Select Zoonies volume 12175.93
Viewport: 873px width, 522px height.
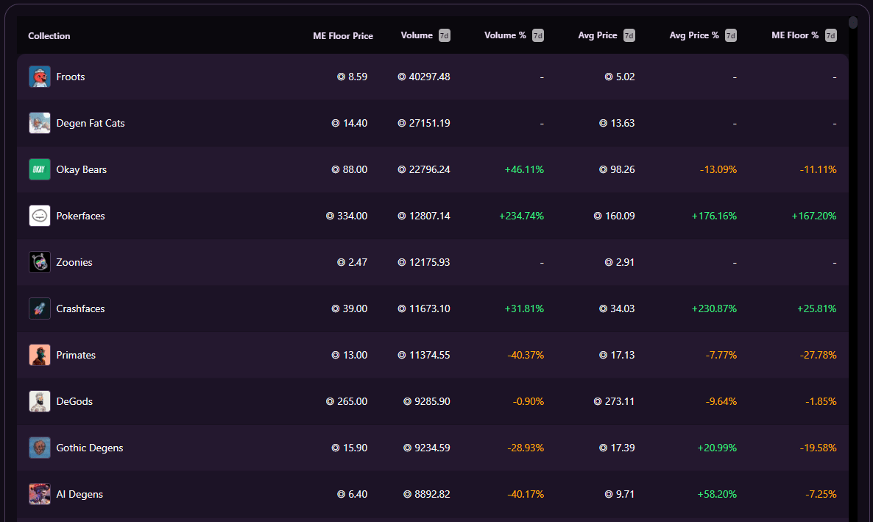pyautogui.click(x=424, y=262)
